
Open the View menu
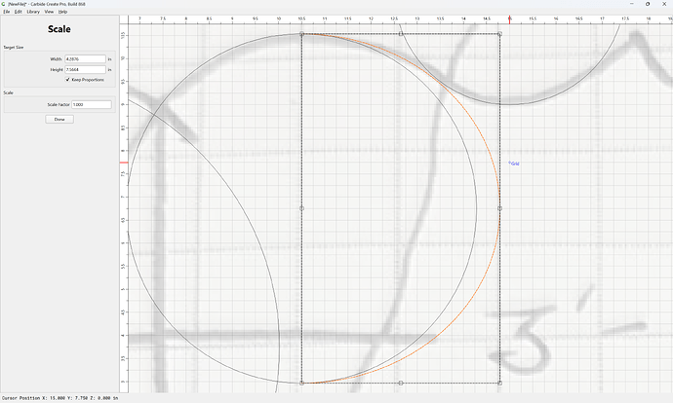49,12
